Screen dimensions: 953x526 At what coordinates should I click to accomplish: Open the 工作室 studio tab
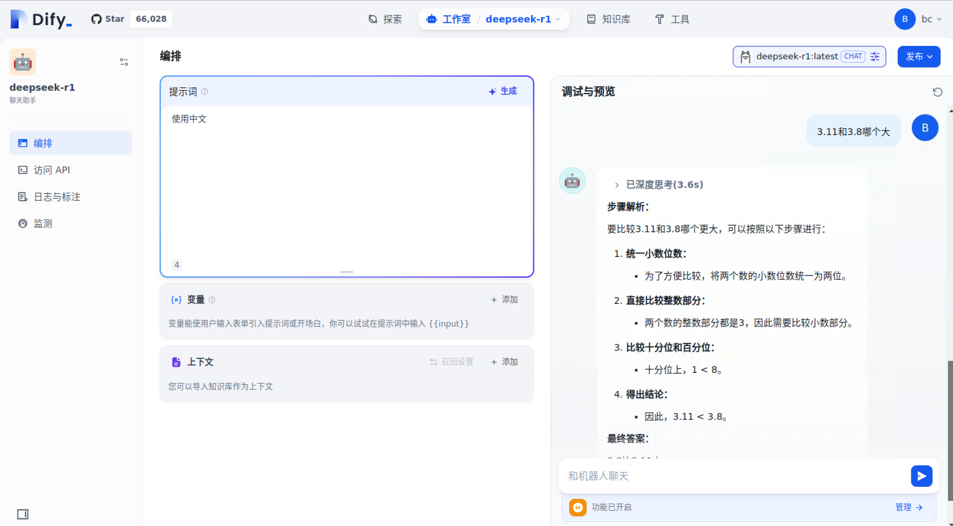point(449,19)
